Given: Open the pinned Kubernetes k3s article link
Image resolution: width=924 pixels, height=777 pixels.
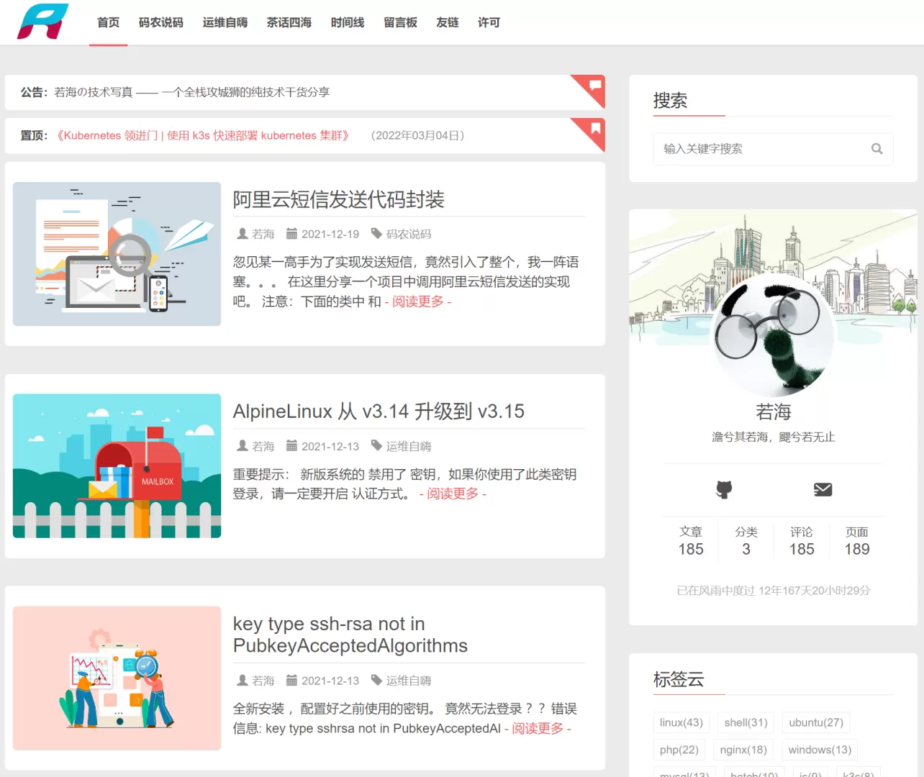Looking at the screenshot, I should pyautogui.click(x=203, y=135).
